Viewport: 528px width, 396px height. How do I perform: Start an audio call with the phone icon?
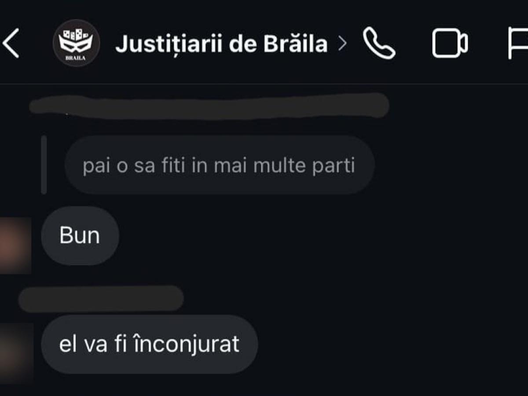tap(379, 44)
